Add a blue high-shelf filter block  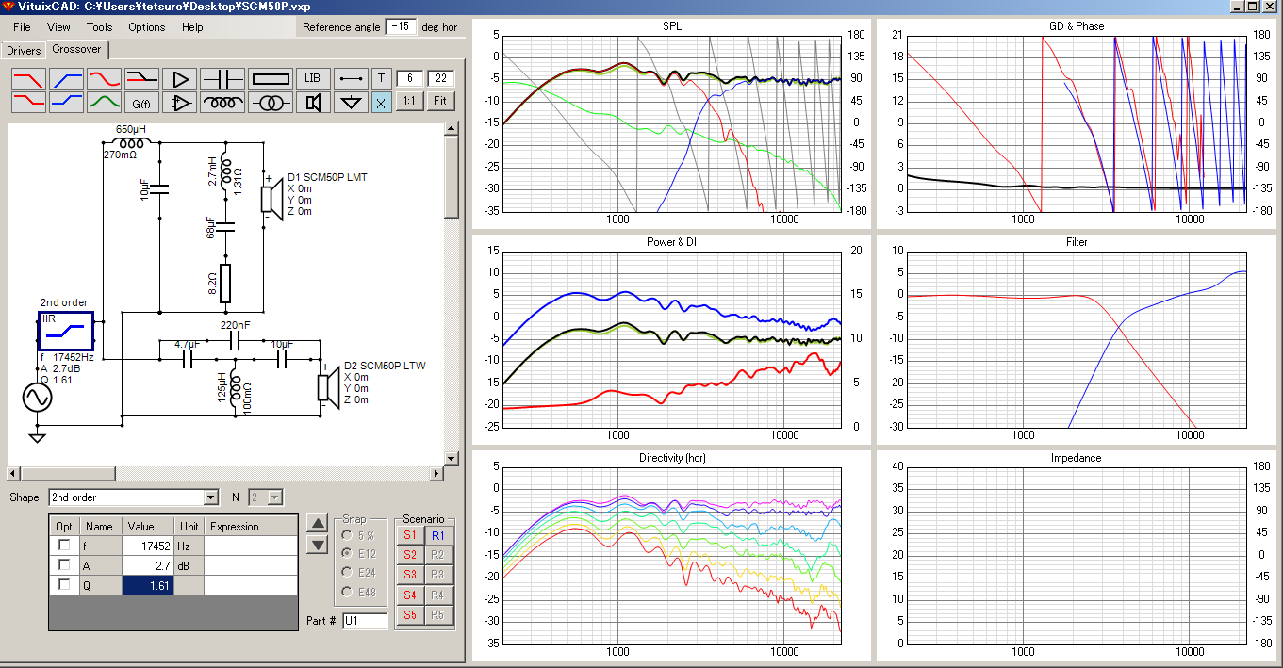66,102
